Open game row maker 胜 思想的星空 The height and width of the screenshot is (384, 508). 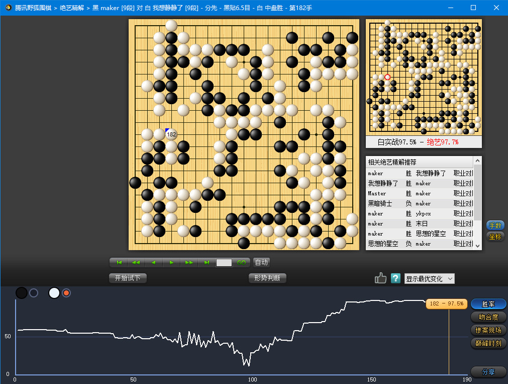point(420,234)
